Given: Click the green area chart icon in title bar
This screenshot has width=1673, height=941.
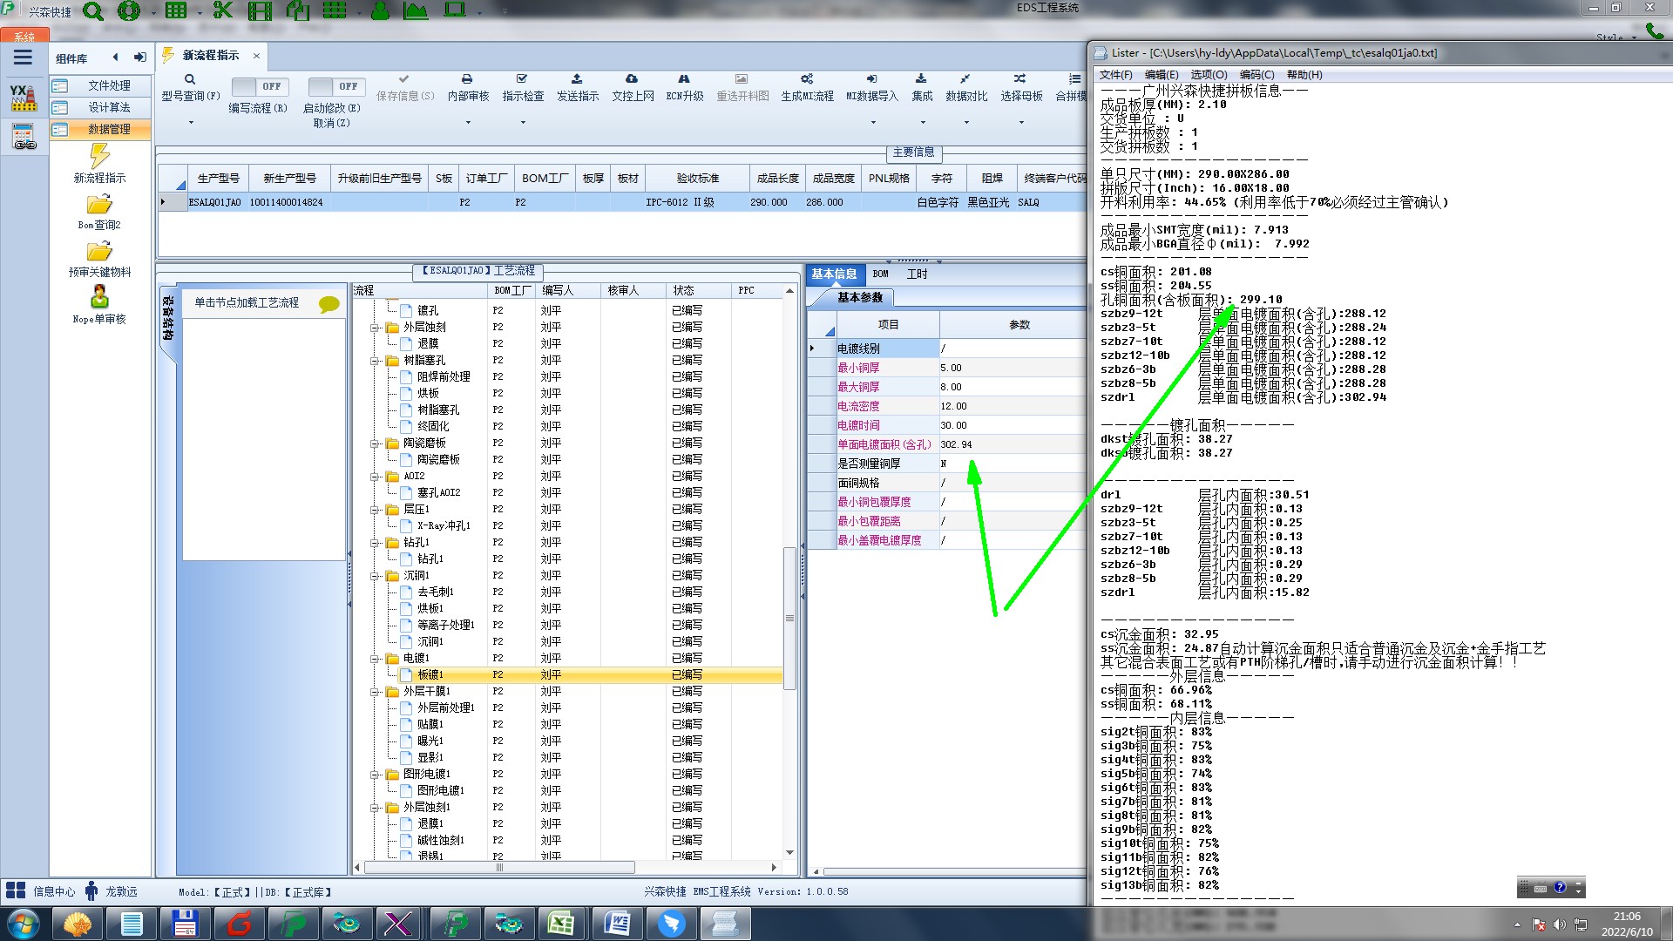Looking at the screenshot, I should pyautogui.click(x=416, y=10).
